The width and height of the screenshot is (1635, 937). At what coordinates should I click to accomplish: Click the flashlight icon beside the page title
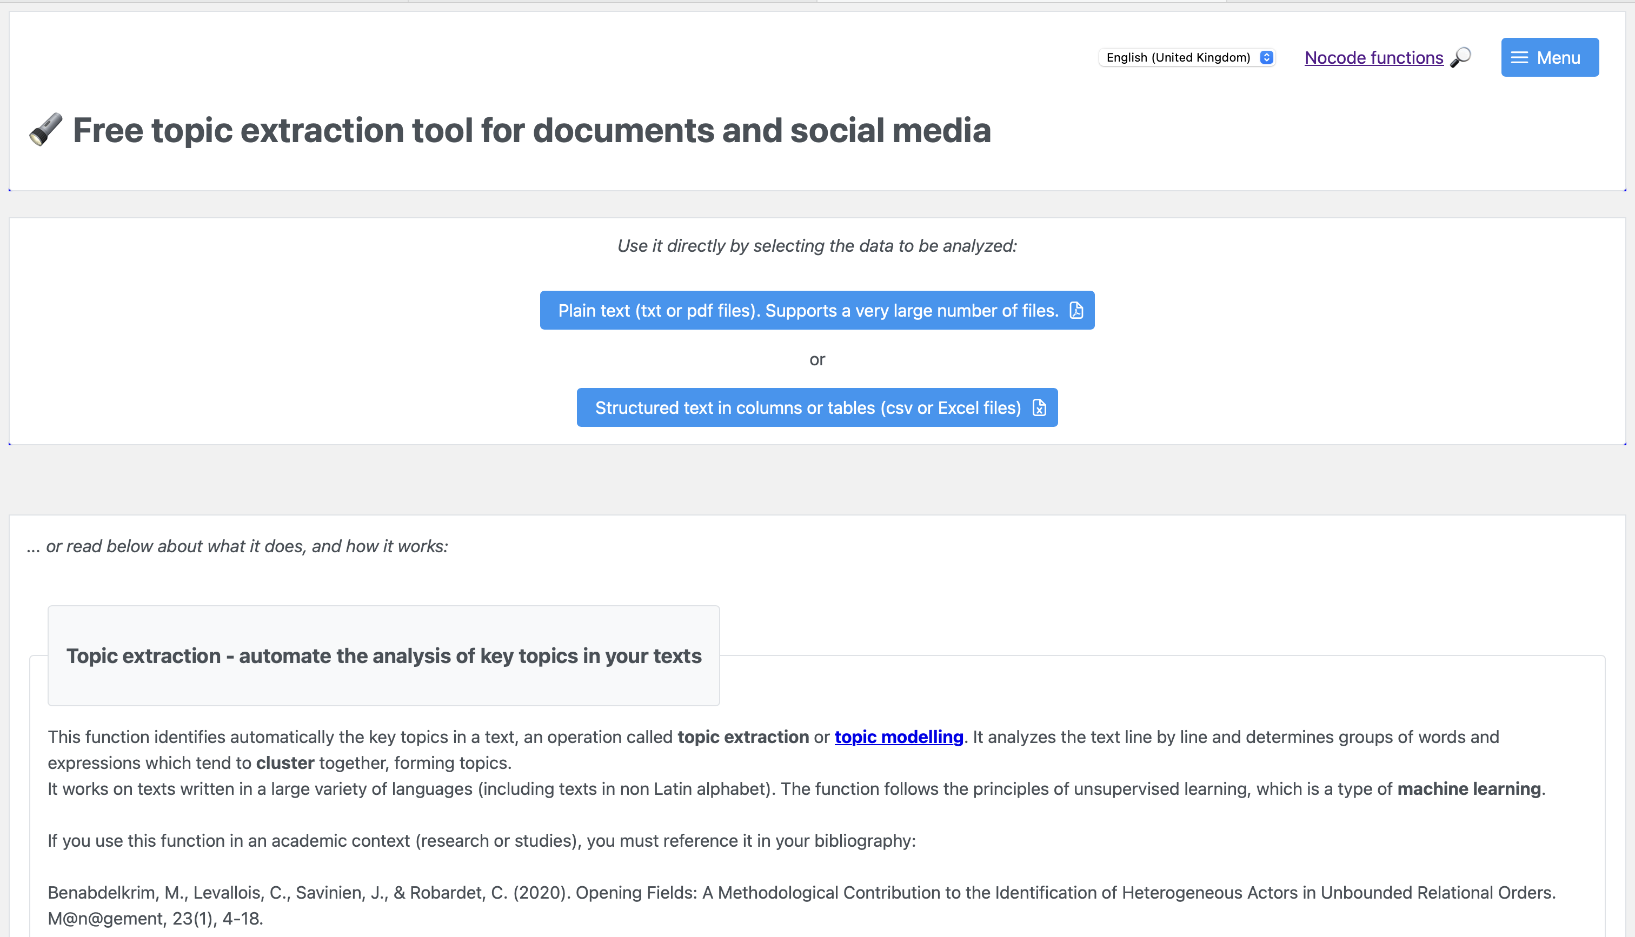pos(46,129)
